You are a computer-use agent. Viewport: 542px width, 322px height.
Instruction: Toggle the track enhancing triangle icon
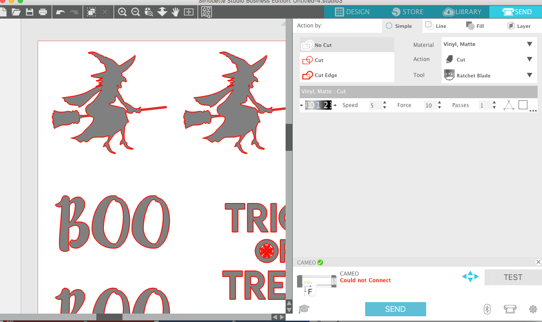click(x=509, y=105)
